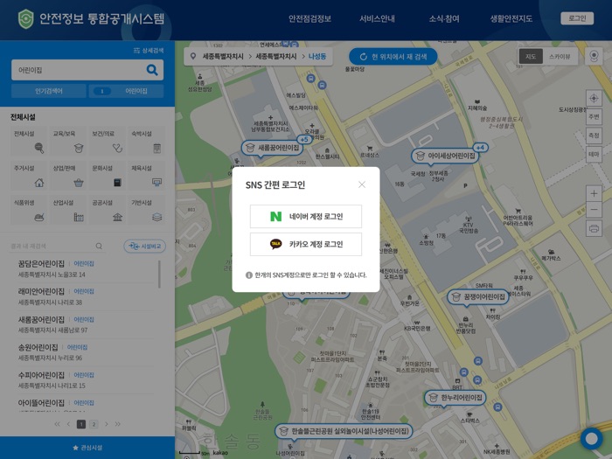This screenshot has height=459, width=612.
Task: Open 관심시설 favorites bar
Action: [x=87, y=448]
